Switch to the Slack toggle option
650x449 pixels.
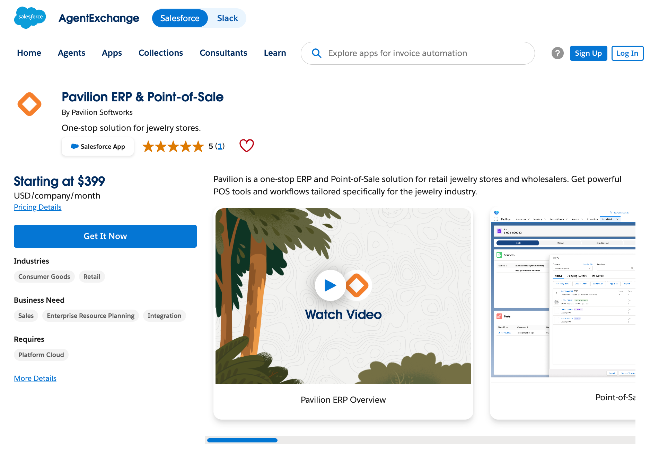click(x=227, y=18)
